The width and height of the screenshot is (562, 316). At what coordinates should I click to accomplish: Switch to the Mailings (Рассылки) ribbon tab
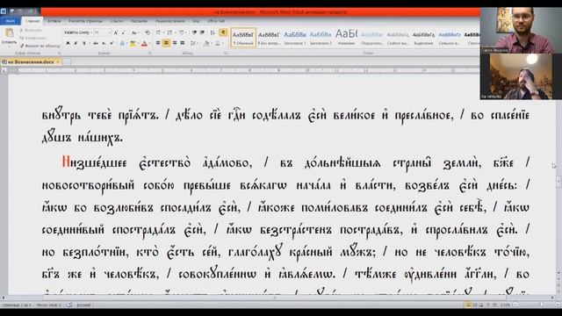click(x=140, y=21)
